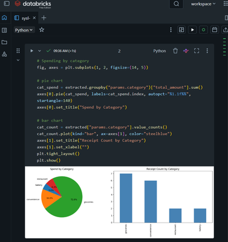Go to the Home icon in sidebar
The height and width of the screenshot is (242, 228).
click(x=4, y=18)
